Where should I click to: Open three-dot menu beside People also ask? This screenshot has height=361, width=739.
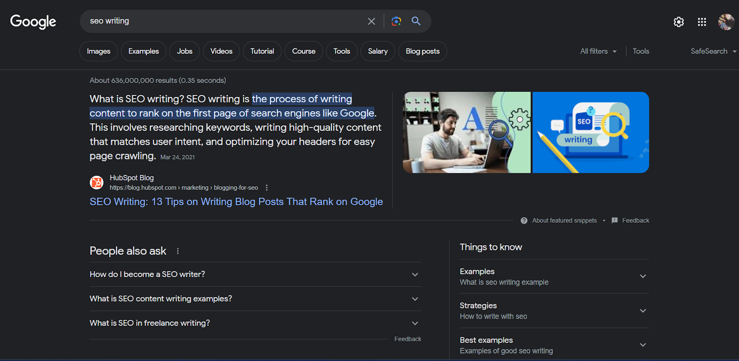pos(178,251)
